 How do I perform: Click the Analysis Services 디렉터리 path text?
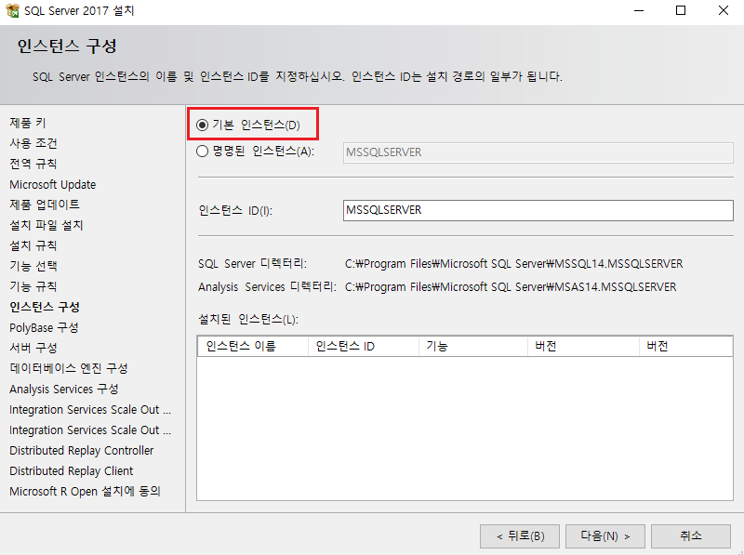click(x=511, y=287)
